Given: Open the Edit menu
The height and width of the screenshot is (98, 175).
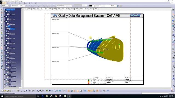Looking at the screenshot, I should pos(11,3).
